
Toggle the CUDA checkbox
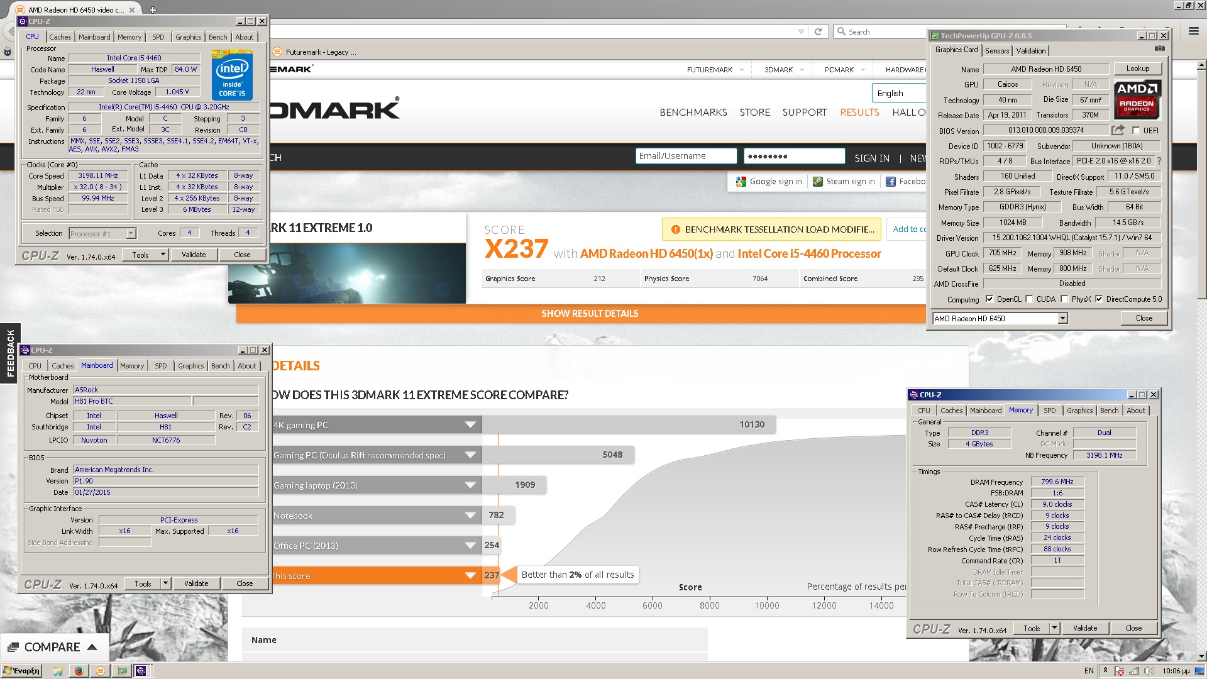coord(1029,299)
